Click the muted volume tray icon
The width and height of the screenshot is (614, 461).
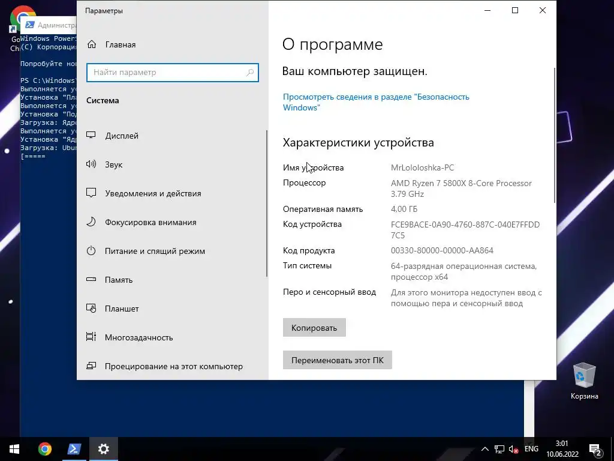(x=513, y=449)
